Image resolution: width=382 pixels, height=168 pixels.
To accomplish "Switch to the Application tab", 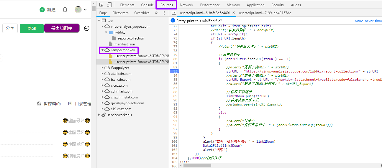I will point(255,5).
